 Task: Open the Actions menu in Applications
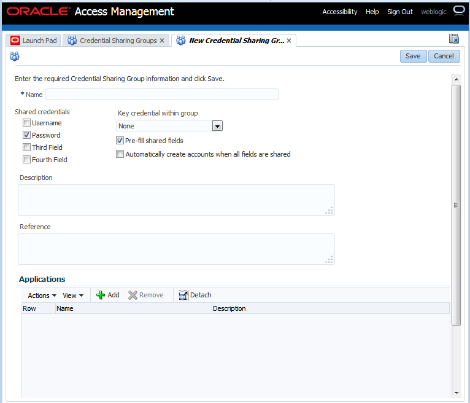pos(42,295)
